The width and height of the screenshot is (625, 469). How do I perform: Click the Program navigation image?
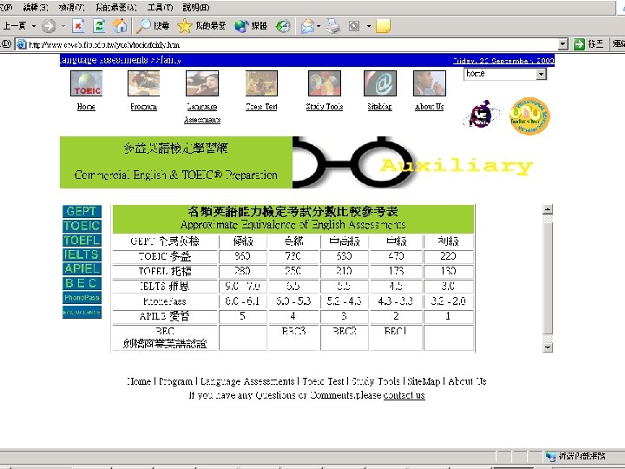tap(143, 83)
